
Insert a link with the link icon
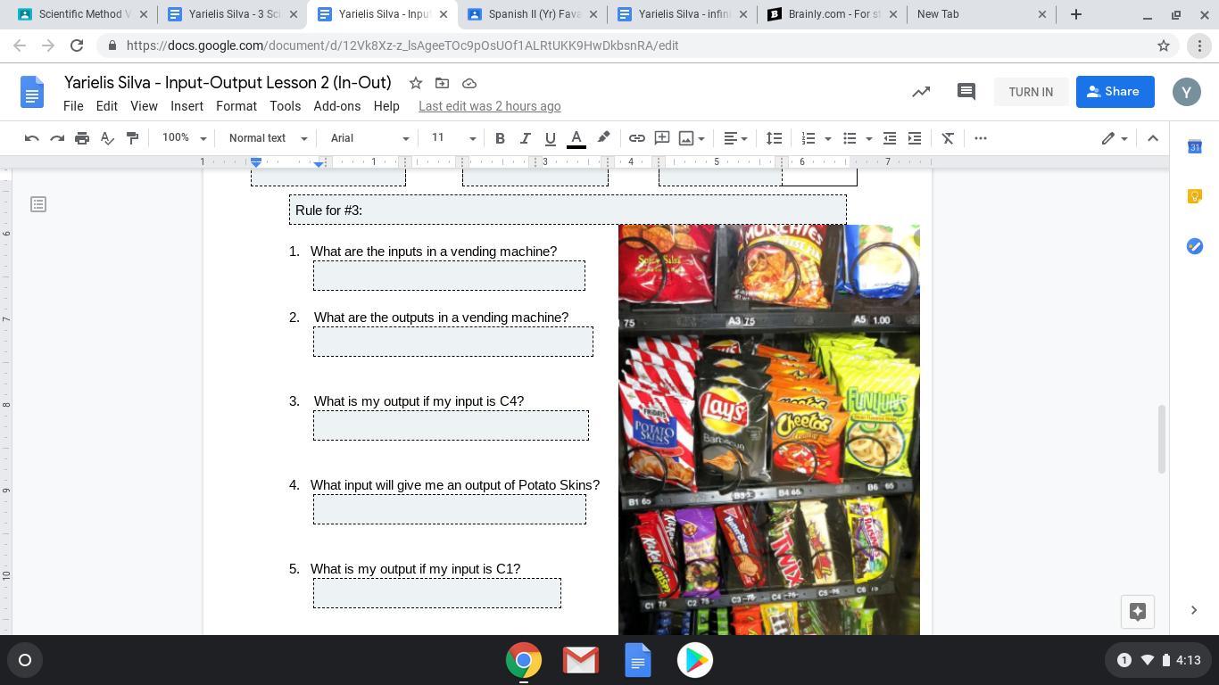point(636,138)
